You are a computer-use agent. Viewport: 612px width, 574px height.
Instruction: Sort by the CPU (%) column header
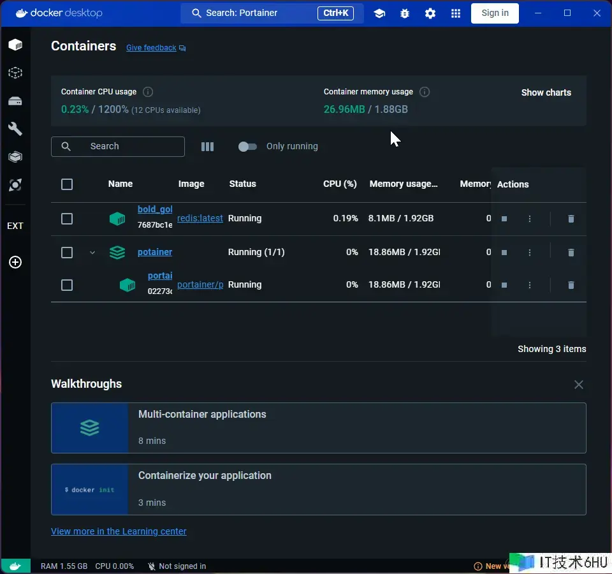point(340,184)
